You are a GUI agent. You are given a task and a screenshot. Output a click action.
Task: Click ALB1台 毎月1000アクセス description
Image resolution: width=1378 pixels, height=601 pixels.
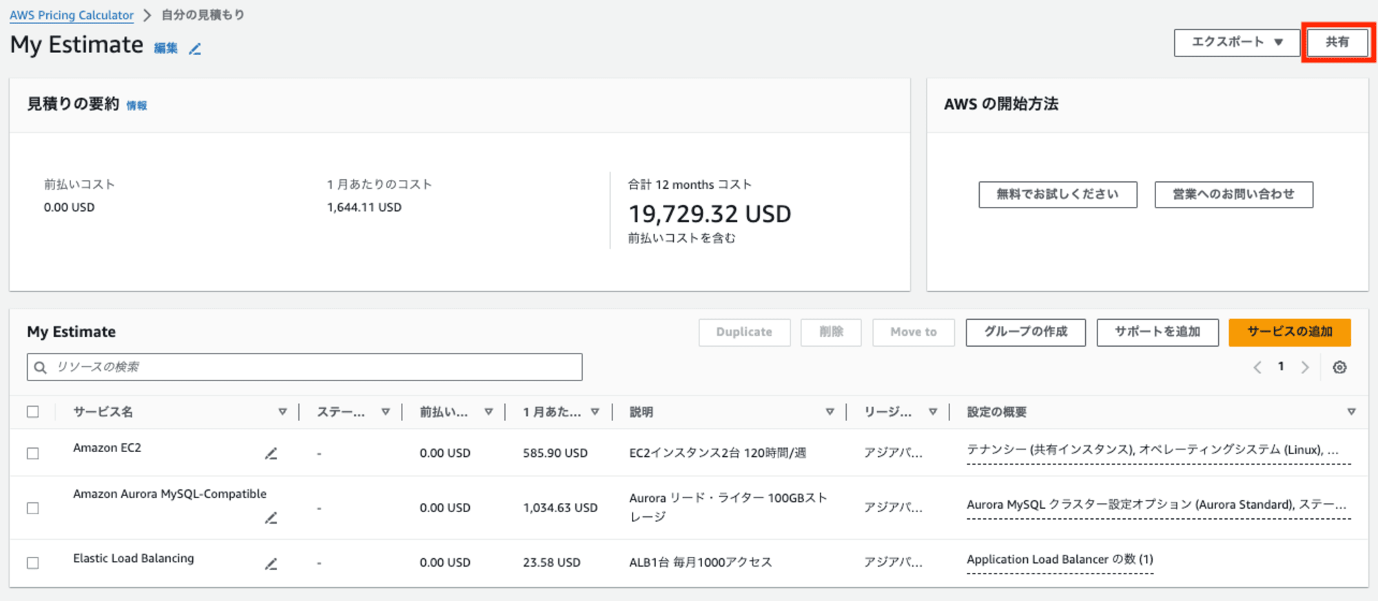click(x=700, y=562)
